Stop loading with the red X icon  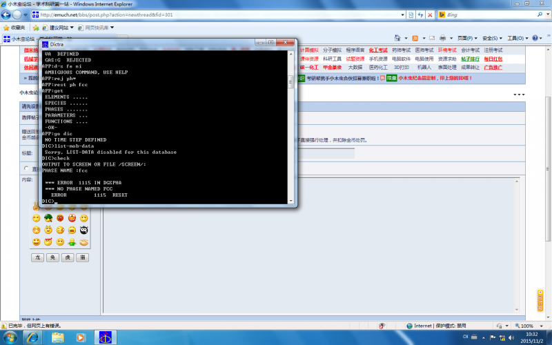click(430, 14)
